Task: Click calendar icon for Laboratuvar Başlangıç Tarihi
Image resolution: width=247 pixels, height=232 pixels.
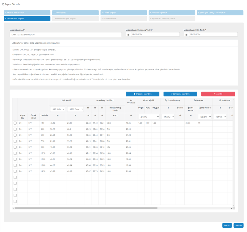Action: click(x=128, y=35)
